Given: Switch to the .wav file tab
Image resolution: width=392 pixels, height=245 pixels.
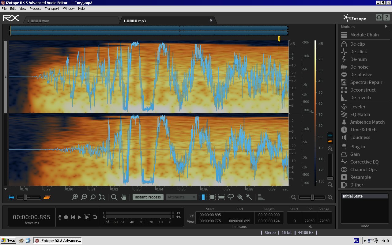Looking at the screenshot, I should (38, 21).
